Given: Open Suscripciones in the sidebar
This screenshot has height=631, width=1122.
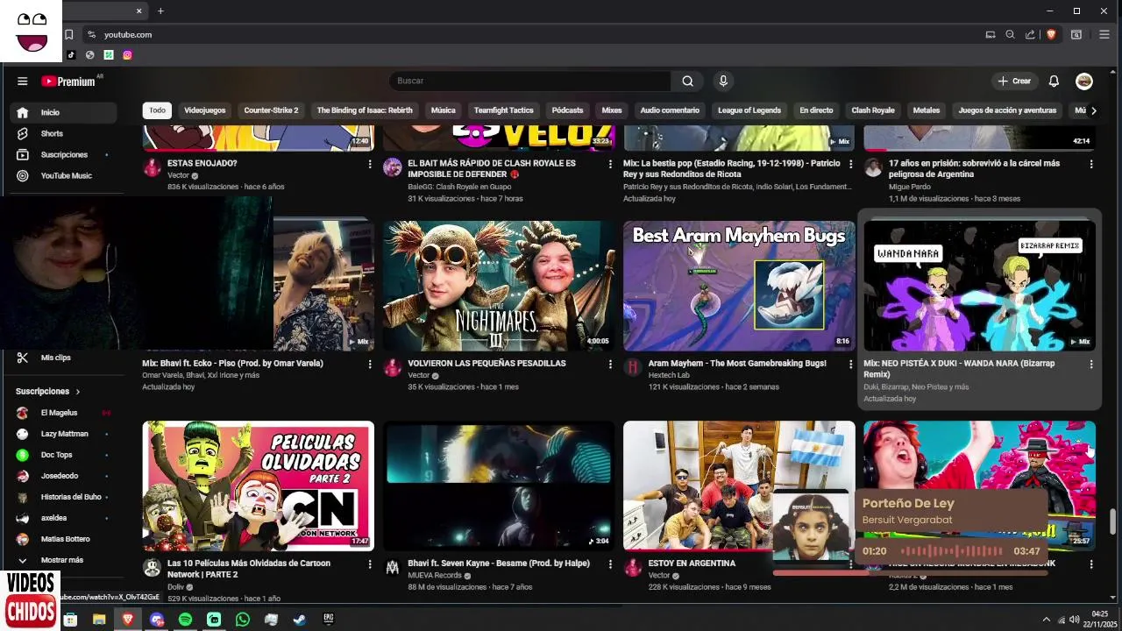Looking at the screenshot, I should pyautogui.click(x=64, y=154).
